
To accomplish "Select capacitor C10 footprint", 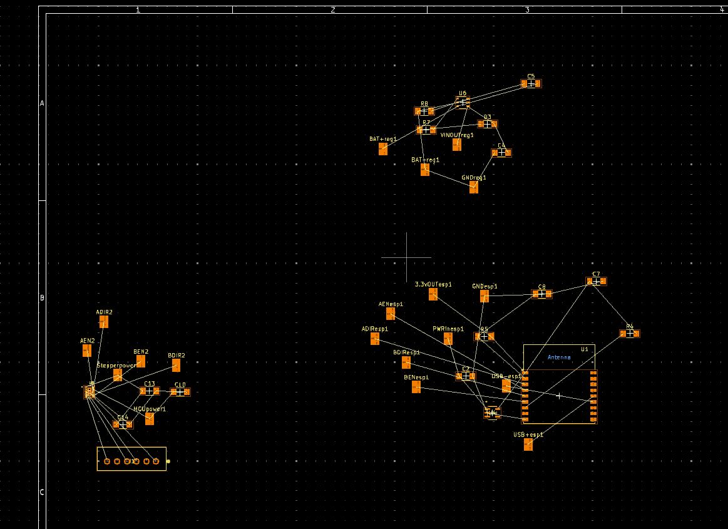I will point(180,392).
